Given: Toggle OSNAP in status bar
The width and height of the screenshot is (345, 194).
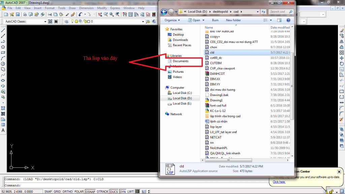Looking at the screenshot, I should (x=90, y=192).
